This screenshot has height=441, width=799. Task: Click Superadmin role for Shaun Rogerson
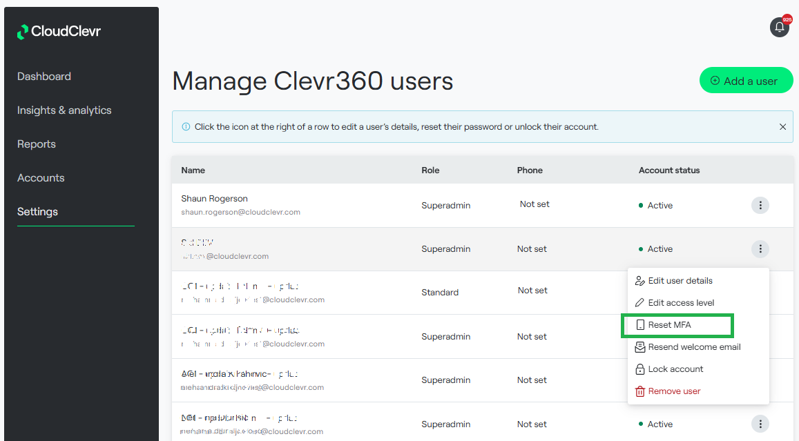446,205
